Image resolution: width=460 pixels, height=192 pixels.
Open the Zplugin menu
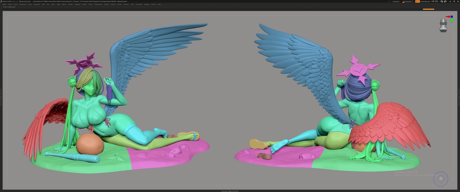146,4
